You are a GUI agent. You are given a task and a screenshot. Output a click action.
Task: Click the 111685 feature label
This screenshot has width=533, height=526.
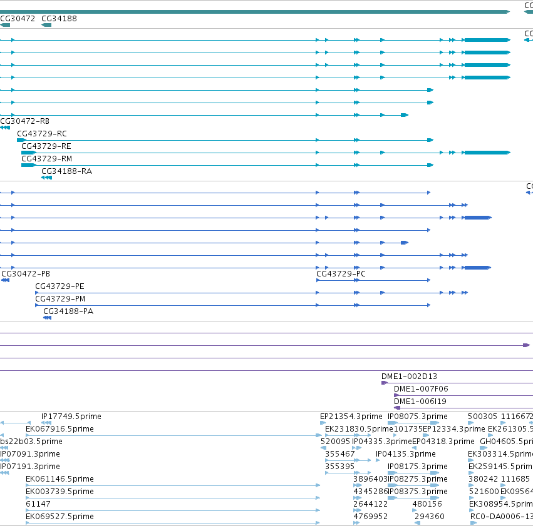[515, 479]
